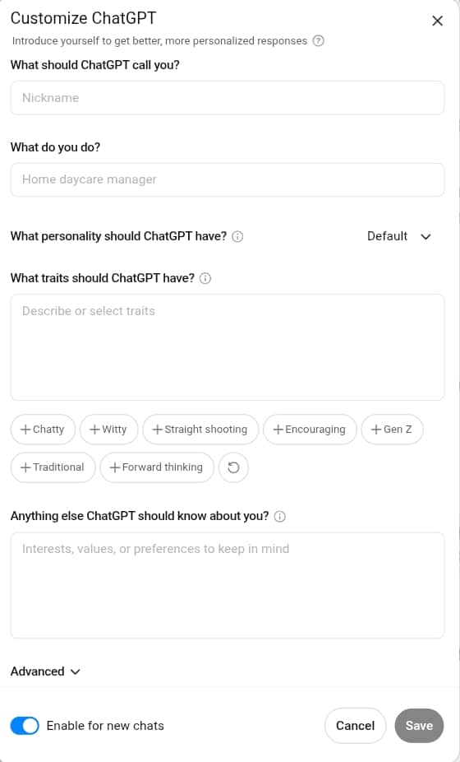Expand the Advanced section

[45, 671]
